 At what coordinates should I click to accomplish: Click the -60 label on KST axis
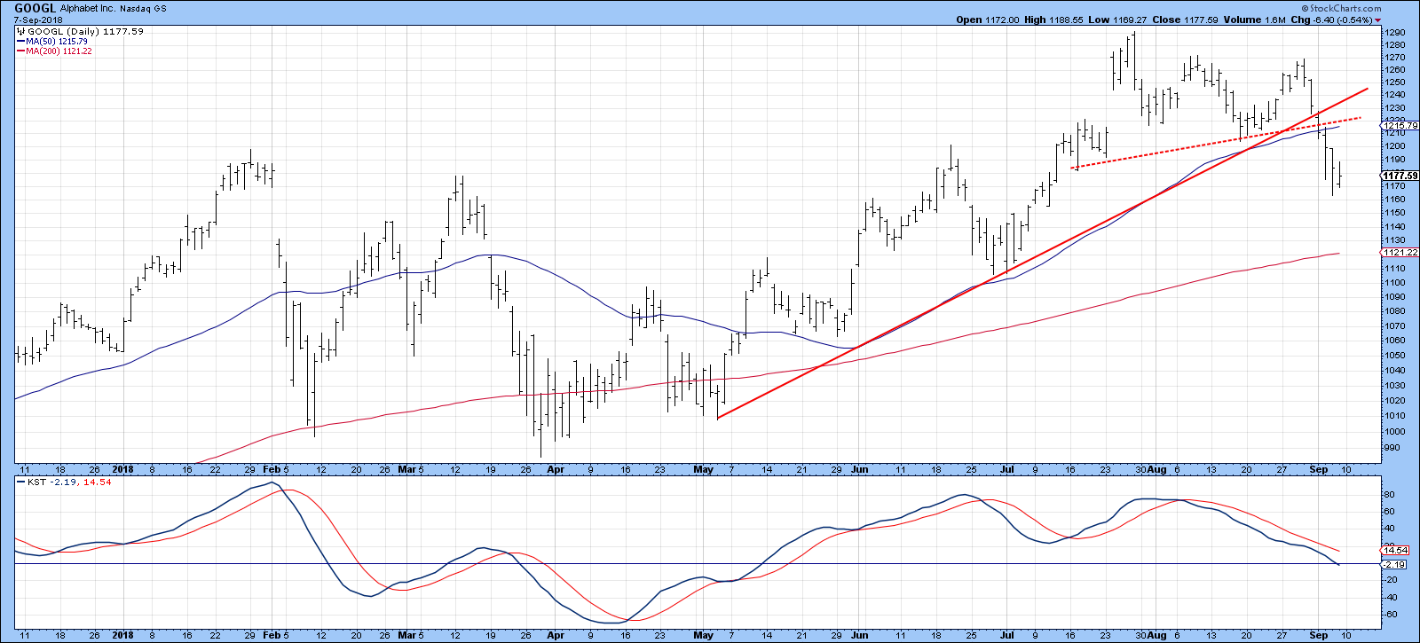pyautogui.click(x=1392, y=615)
